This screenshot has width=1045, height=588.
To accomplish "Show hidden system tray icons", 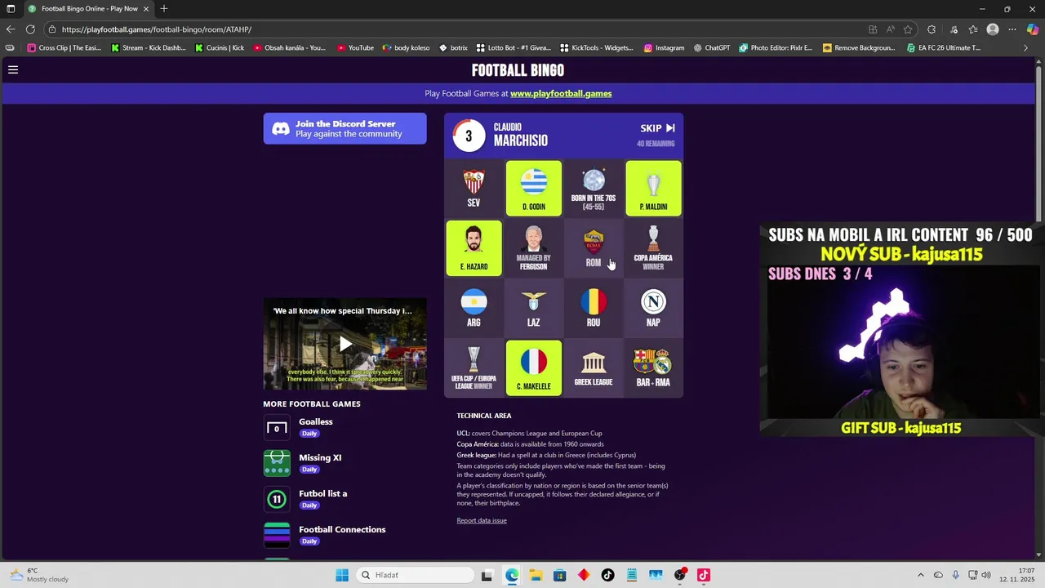I will [x=921, y=575].
